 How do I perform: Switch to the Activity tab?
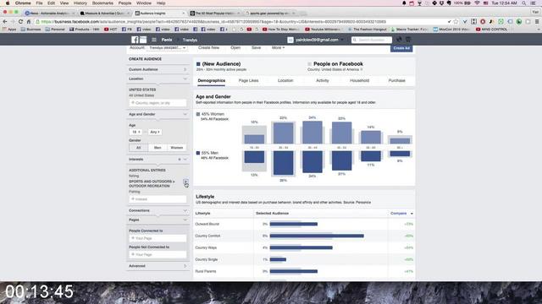click(x=323, y=81)
